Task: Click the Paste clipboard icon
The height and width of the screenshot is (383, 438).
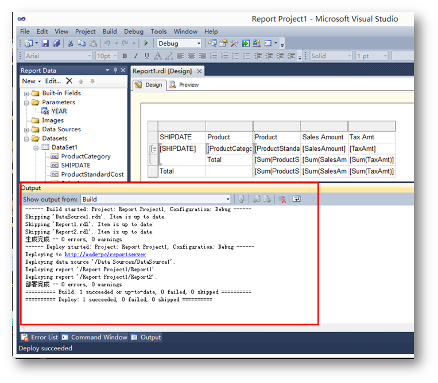Action: (x=93, y=43)
